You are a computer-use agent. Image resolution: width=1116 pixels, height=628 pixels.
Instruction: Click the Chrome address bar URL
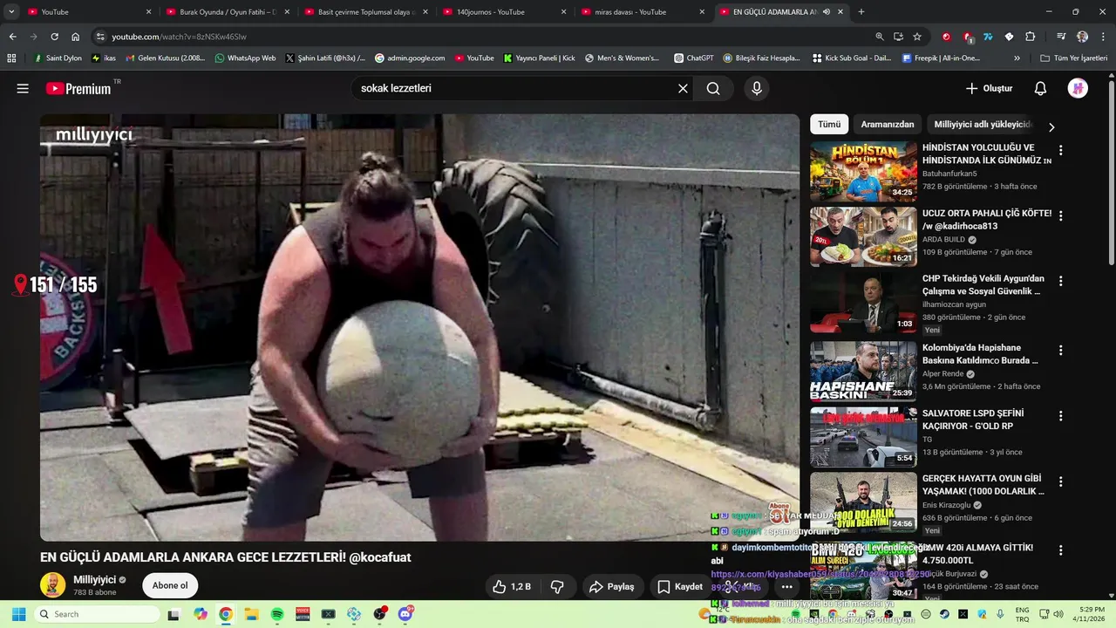[x=179, y=37]
